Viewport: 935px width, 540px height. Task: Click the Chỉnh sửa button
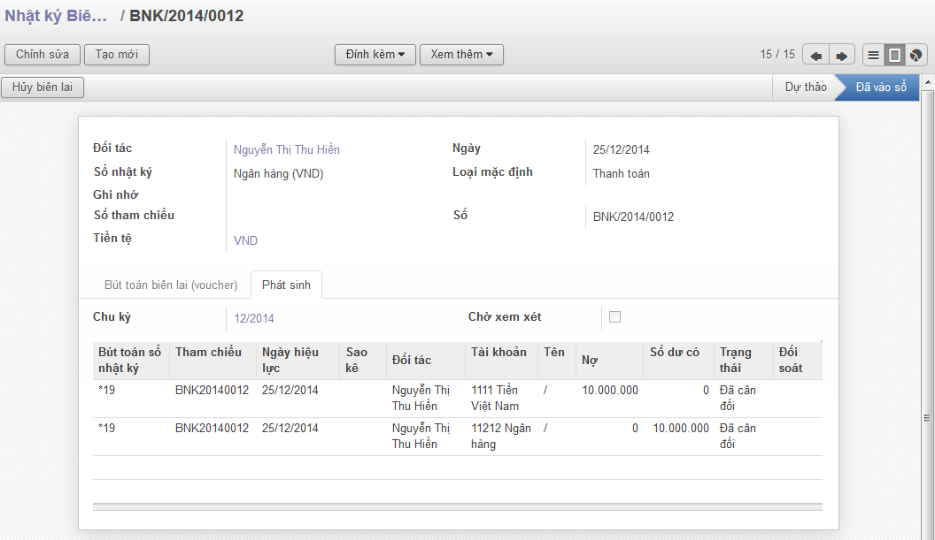(x=42, y=55)
